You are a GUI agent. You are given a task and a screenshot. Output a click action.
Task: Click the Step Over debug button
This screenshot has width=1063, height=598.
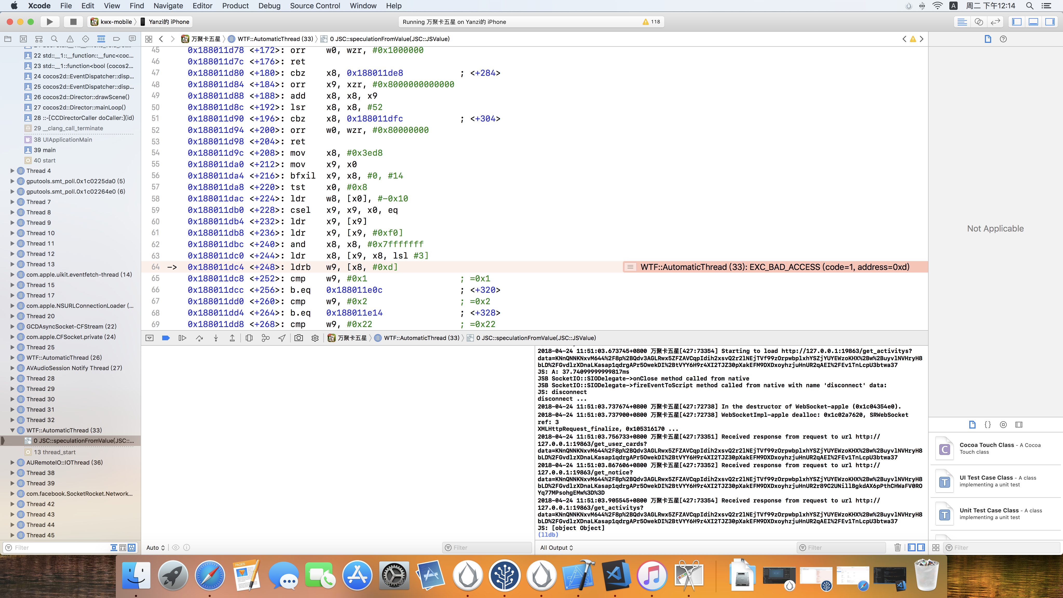[x=199, y=338]
